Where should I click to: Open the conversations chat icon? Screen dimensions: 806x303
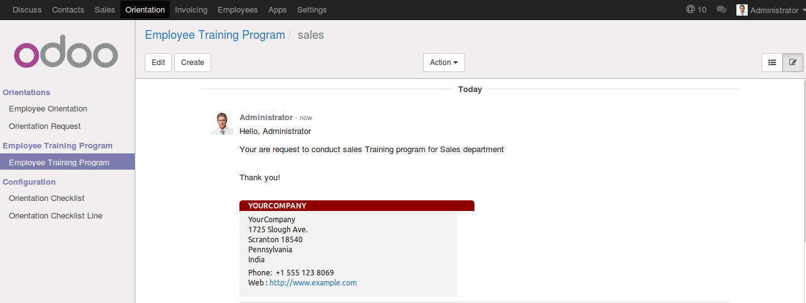[721, 9]
